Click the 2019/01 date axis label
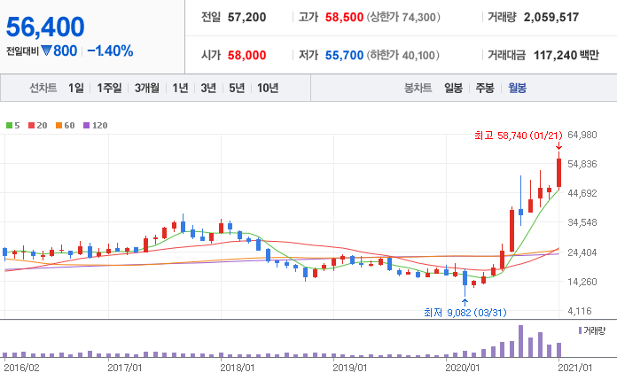The width and height of the screenshot is (617, 388). [350, 368]
